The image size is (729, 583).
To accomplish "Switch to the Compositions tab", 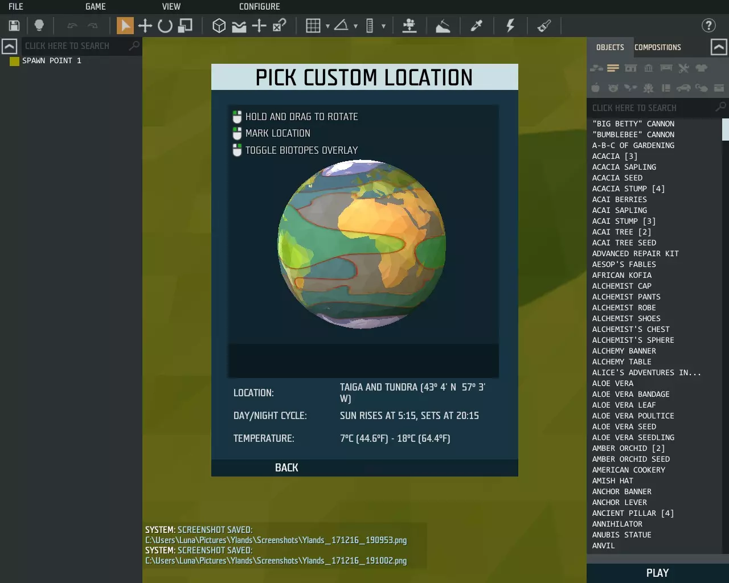I will click(657, 47).
